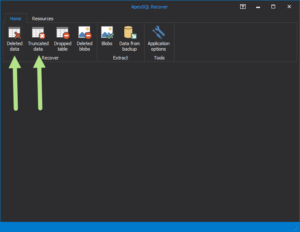Start Deleted blobs recovery
The width and height of the screenshot is (300, 232).
85,39
